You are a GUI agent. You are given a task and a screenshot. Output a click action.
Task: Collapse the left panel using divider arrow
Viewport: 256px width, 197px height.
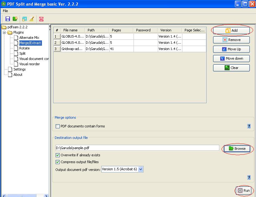pyautogui.click(x=50, y=27)
